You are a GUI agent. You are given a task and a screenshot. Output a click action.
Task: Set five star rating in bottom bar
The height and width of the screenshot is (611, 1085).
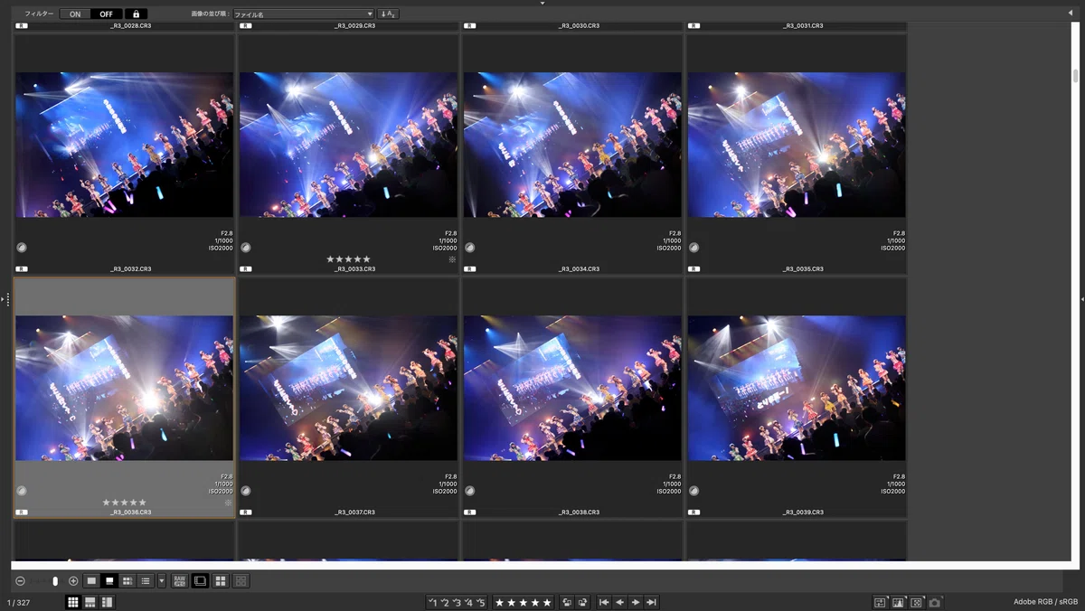(523, 602)
